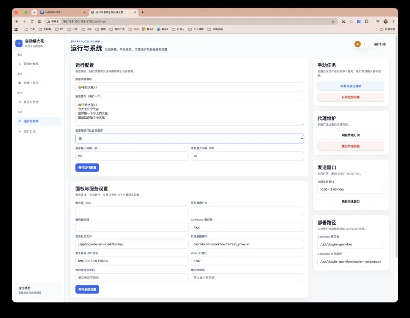Image resolution: width=410 pixels, height=318 pixels.
Task: Expand the random shuffle order dropdown
Action: point(189,139)
